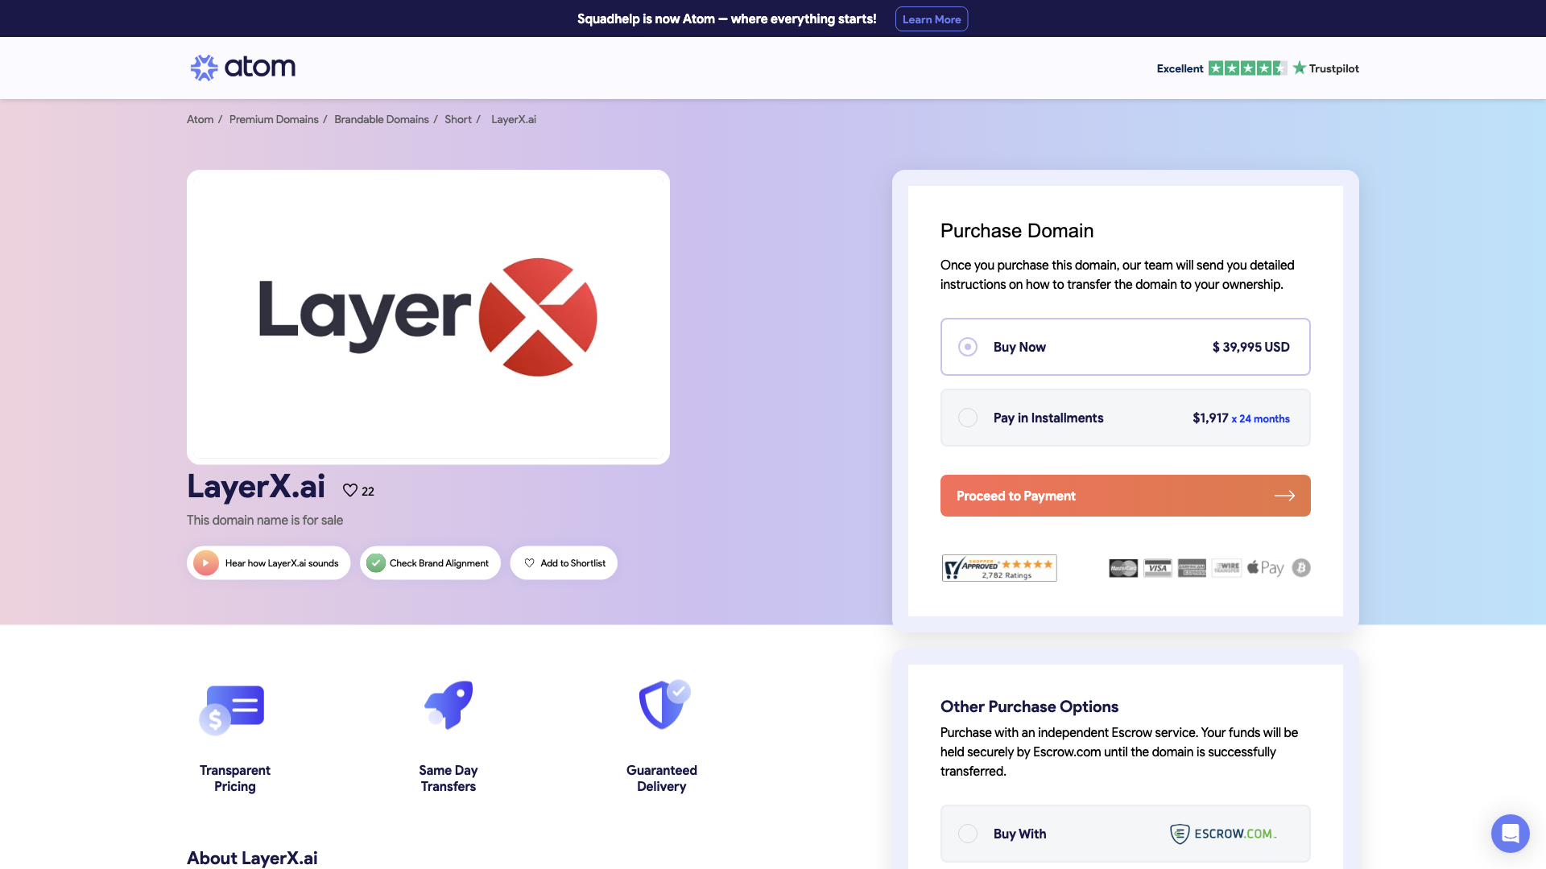Select the Apple Pay payment icon
Image resolution: width=1546 pixels, height=869 pixels.
coord(1264,567)
